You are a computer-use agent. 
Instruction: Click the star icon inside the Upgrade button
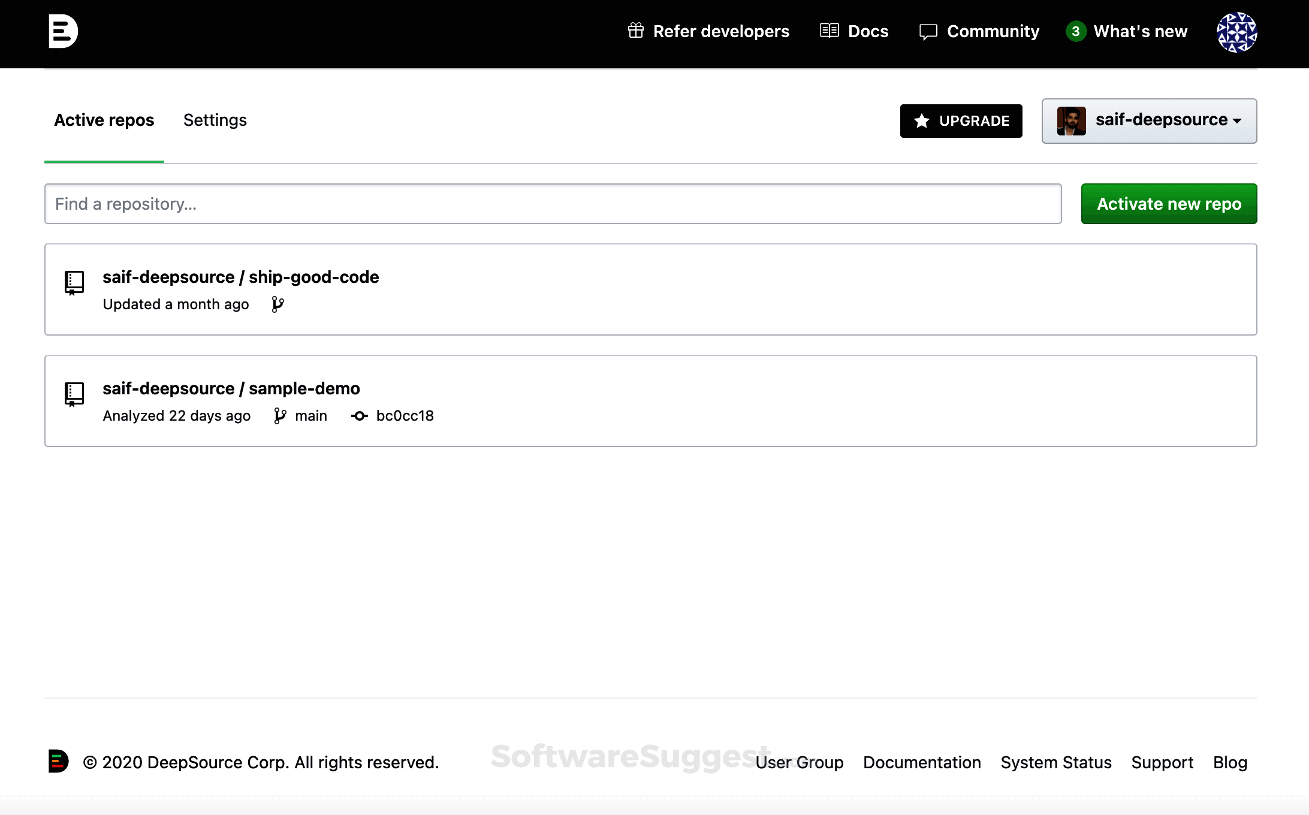click(x=921, y=120)
